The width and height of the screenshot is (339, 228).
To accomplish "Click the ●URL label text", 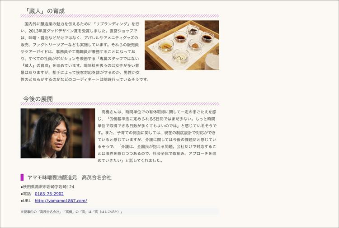I will (x=26, y=200).
